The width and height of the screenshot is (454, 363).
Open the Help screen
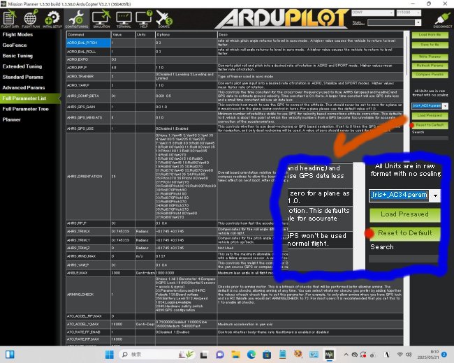point(144,19)
